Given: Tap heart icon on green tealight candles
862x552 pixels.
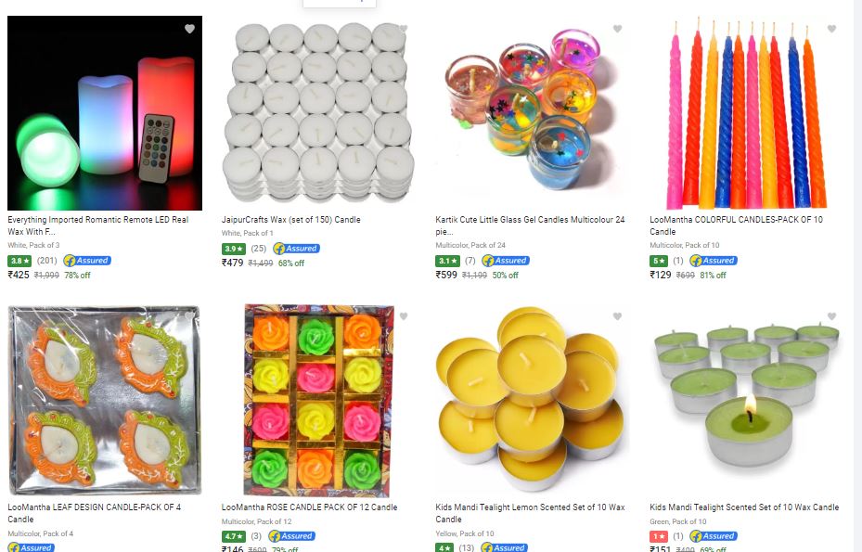Looking at the screenshot, I should click(831, 316).
